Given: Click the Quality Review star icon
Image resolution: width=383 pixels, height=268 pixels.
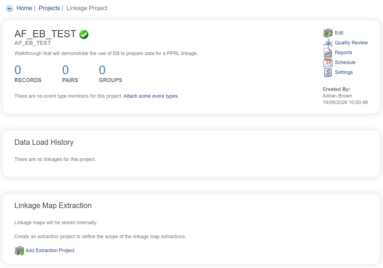Looking at the screenshot, I should pos(328,43).
